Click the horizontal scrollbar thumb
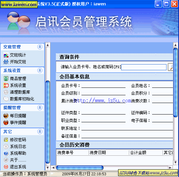This screenshot has height=177, width=179. [80, 168]
